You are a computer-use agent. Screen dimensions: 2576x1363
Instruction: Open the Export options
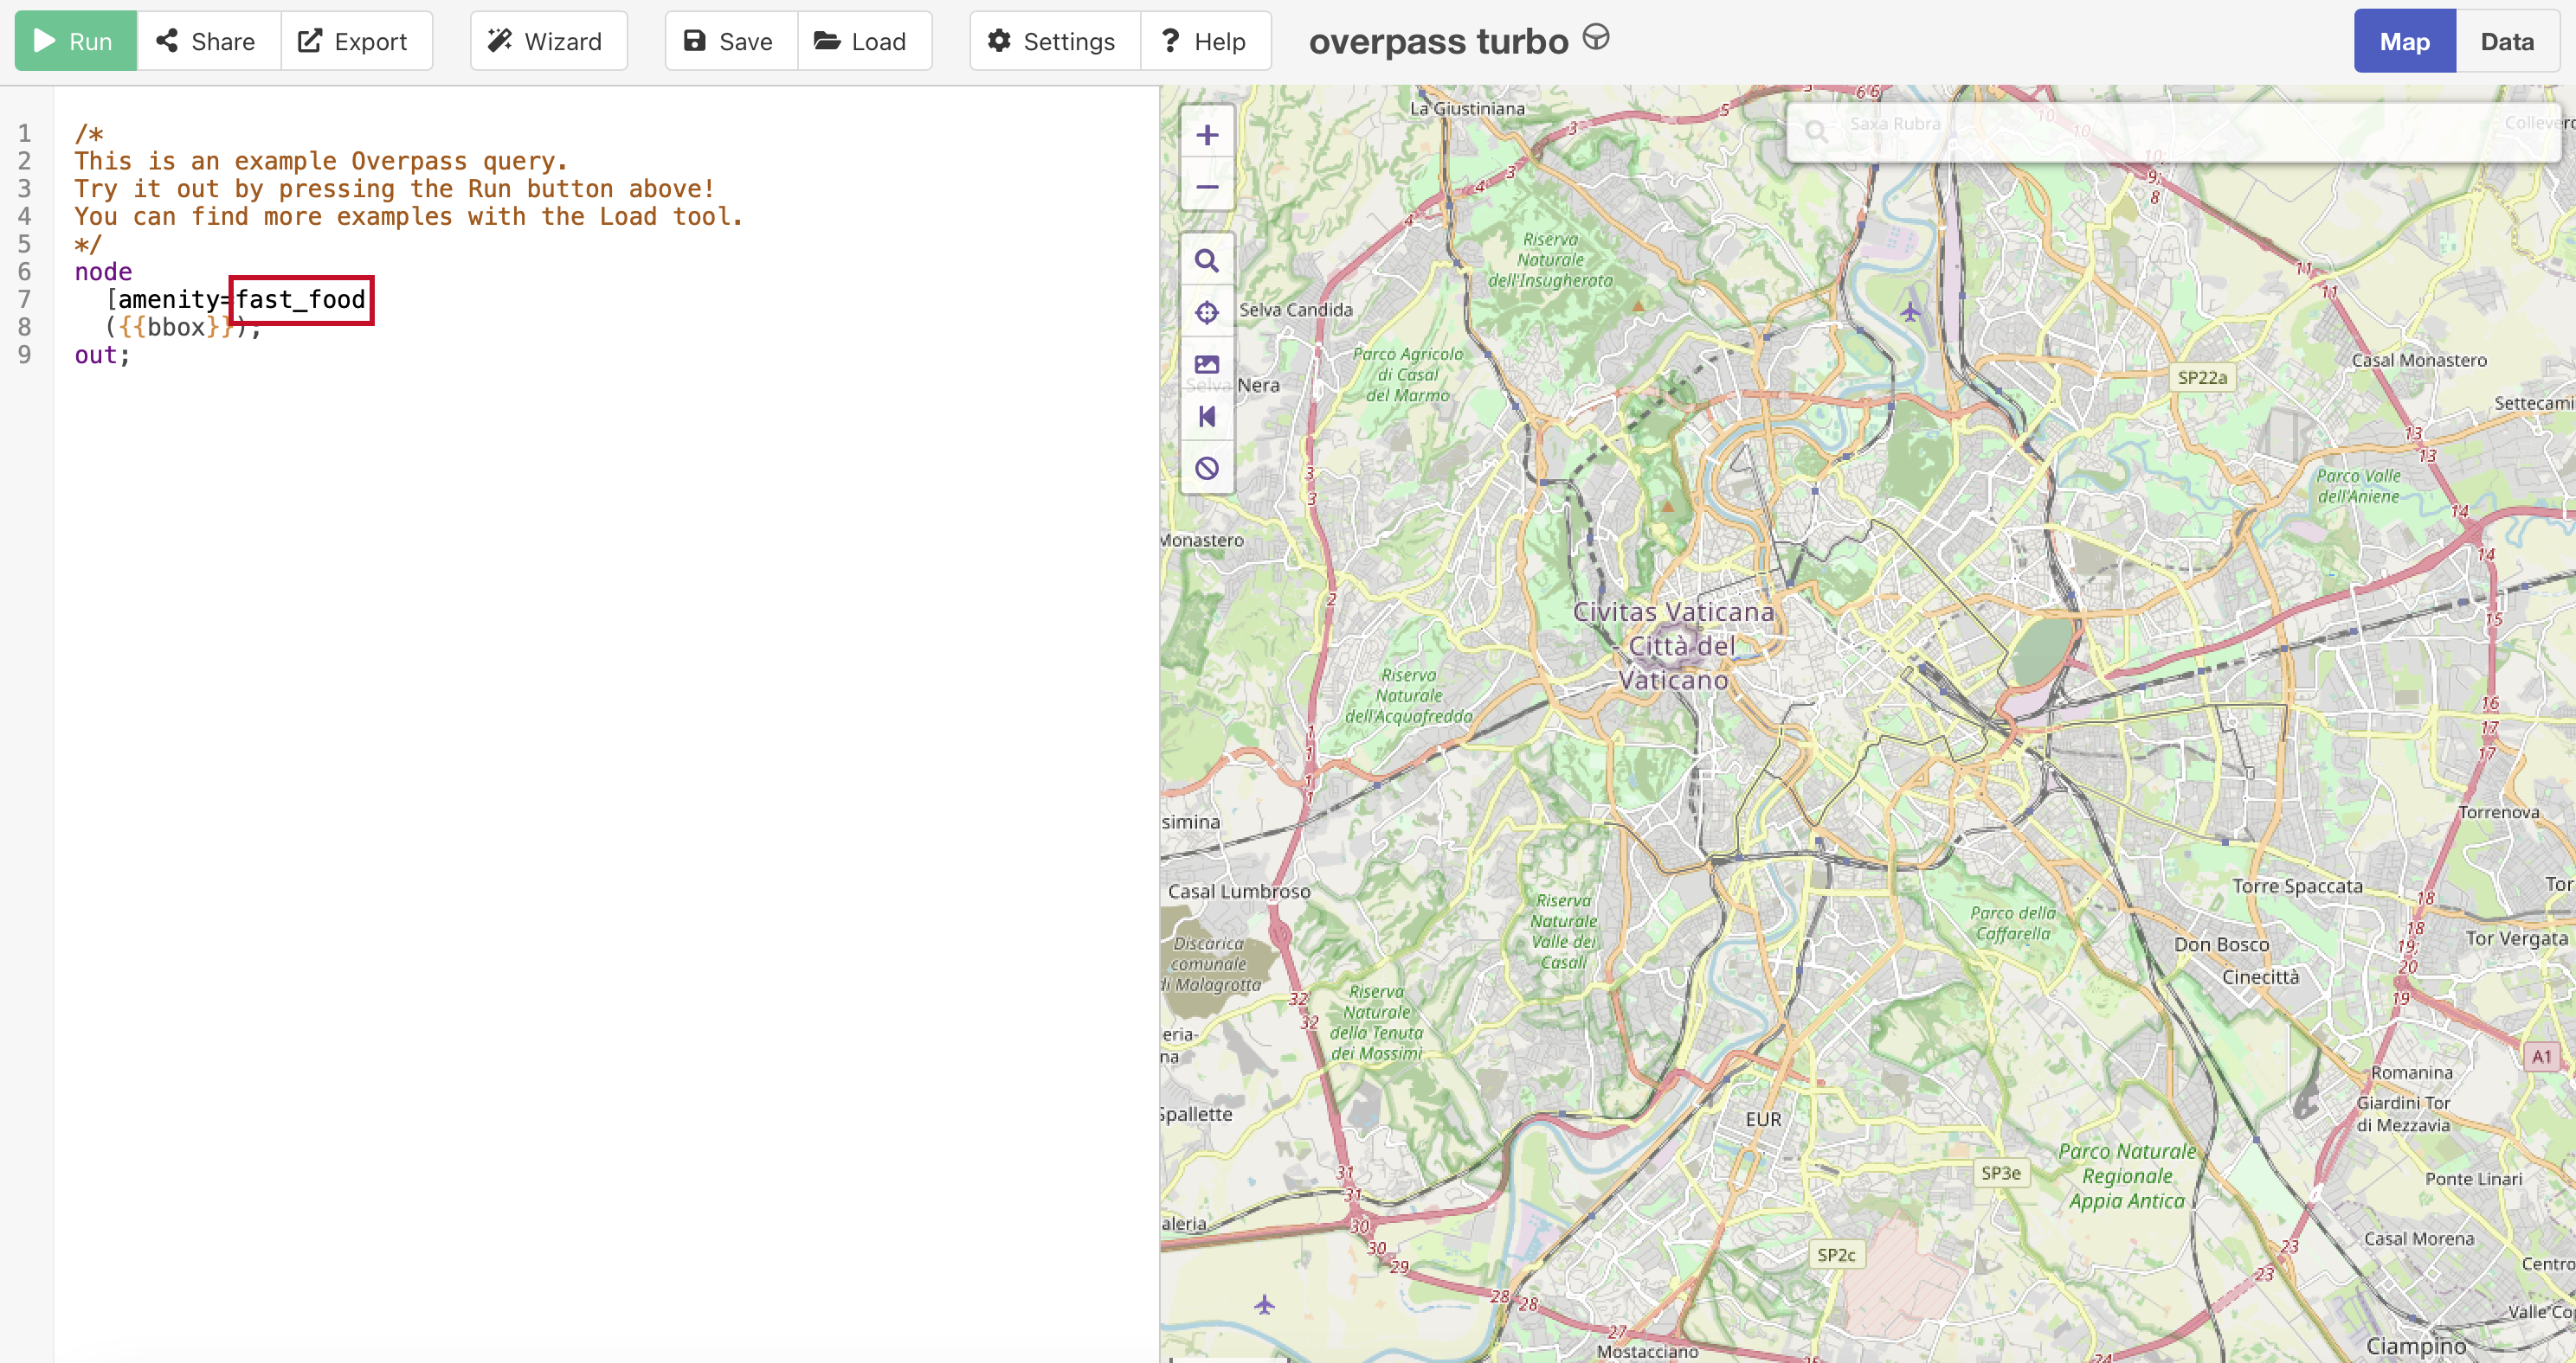[x=355, y=41]
